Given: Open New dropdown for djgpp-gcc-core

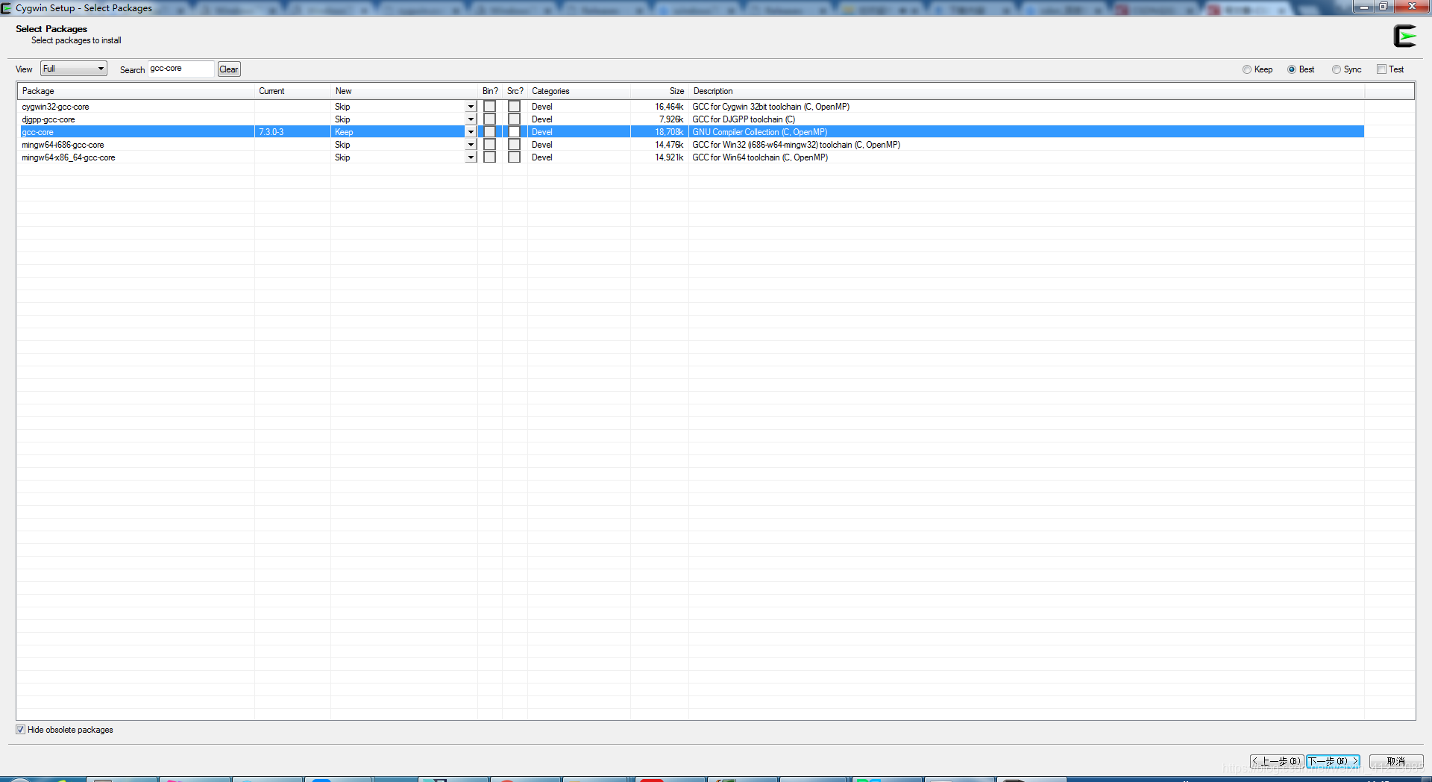Looking at the screenshot, I should click(x=471, y=119).
